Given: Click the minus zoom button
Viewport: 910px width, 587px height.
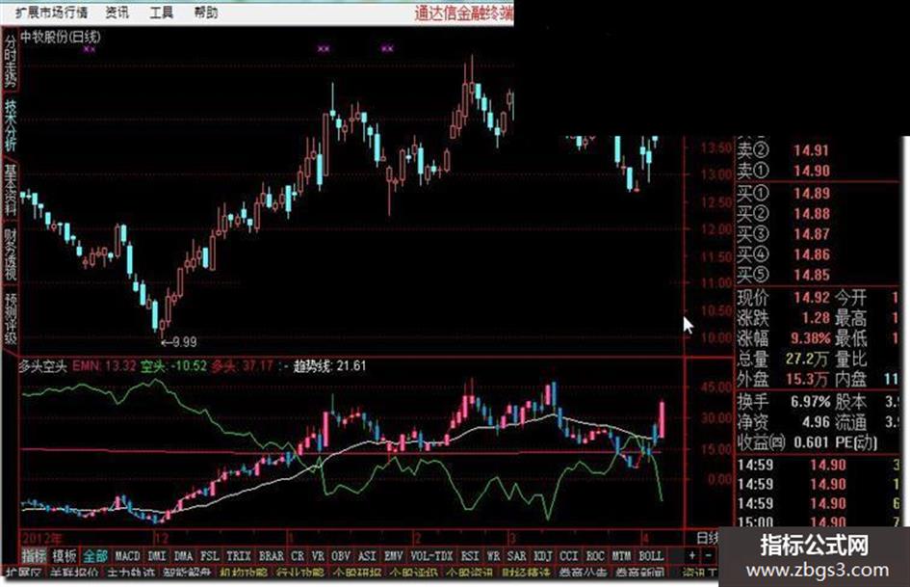Looking at the screenshot, I should [x=709, y=556].
